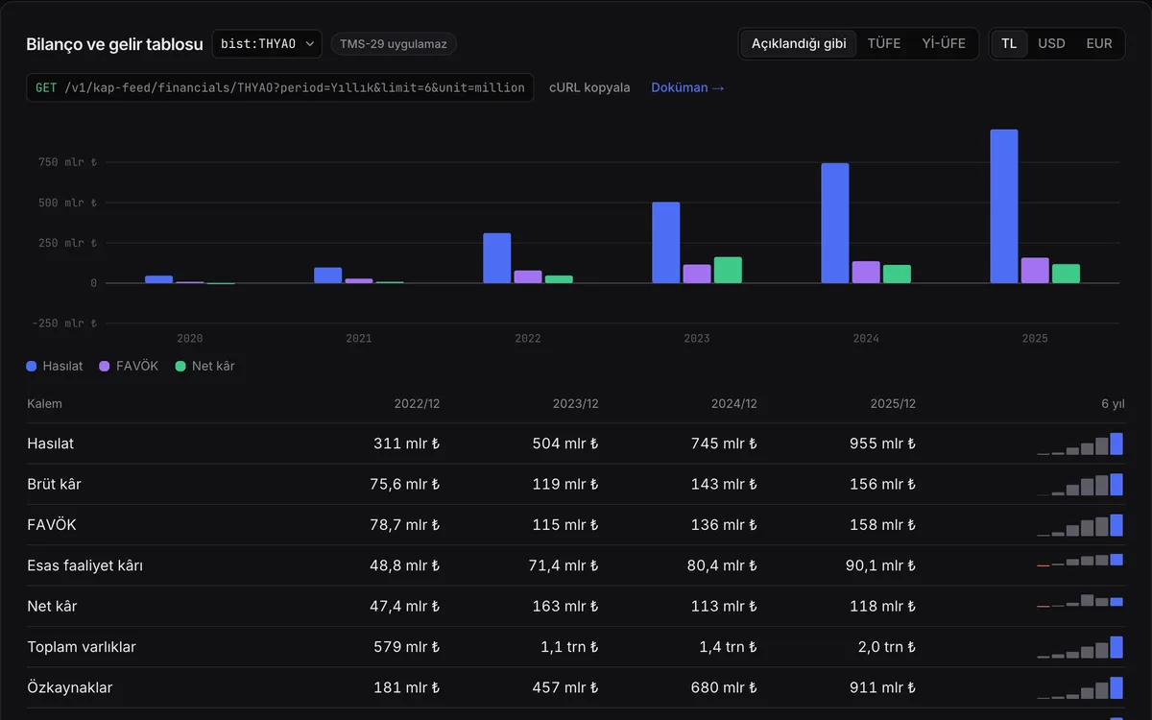Select the Toplam varlıklar row label
This screenshot has width=1152, height=720.
pyautogui.click(x=82, y=647)
